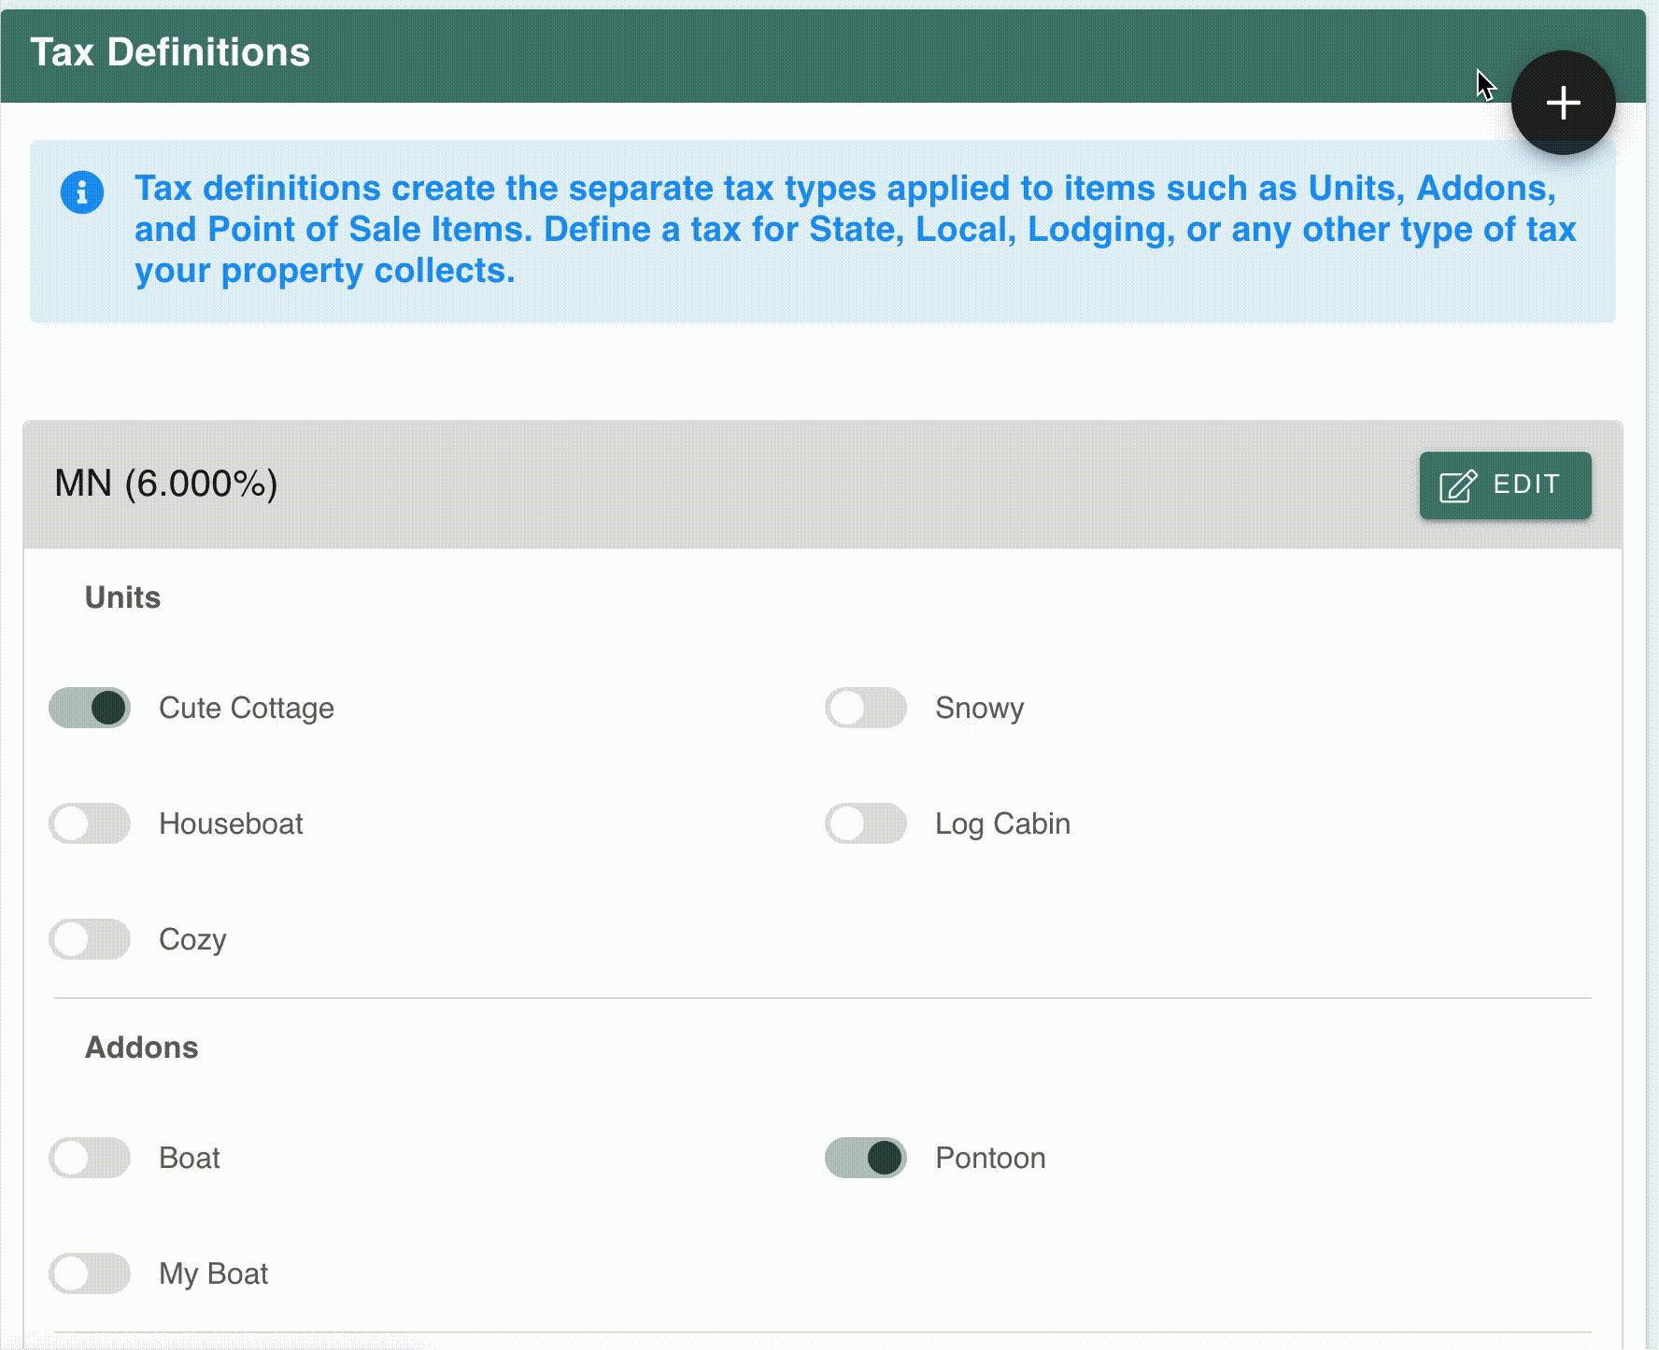
Task: Click the Units section label
Action: tap(122, 598)
